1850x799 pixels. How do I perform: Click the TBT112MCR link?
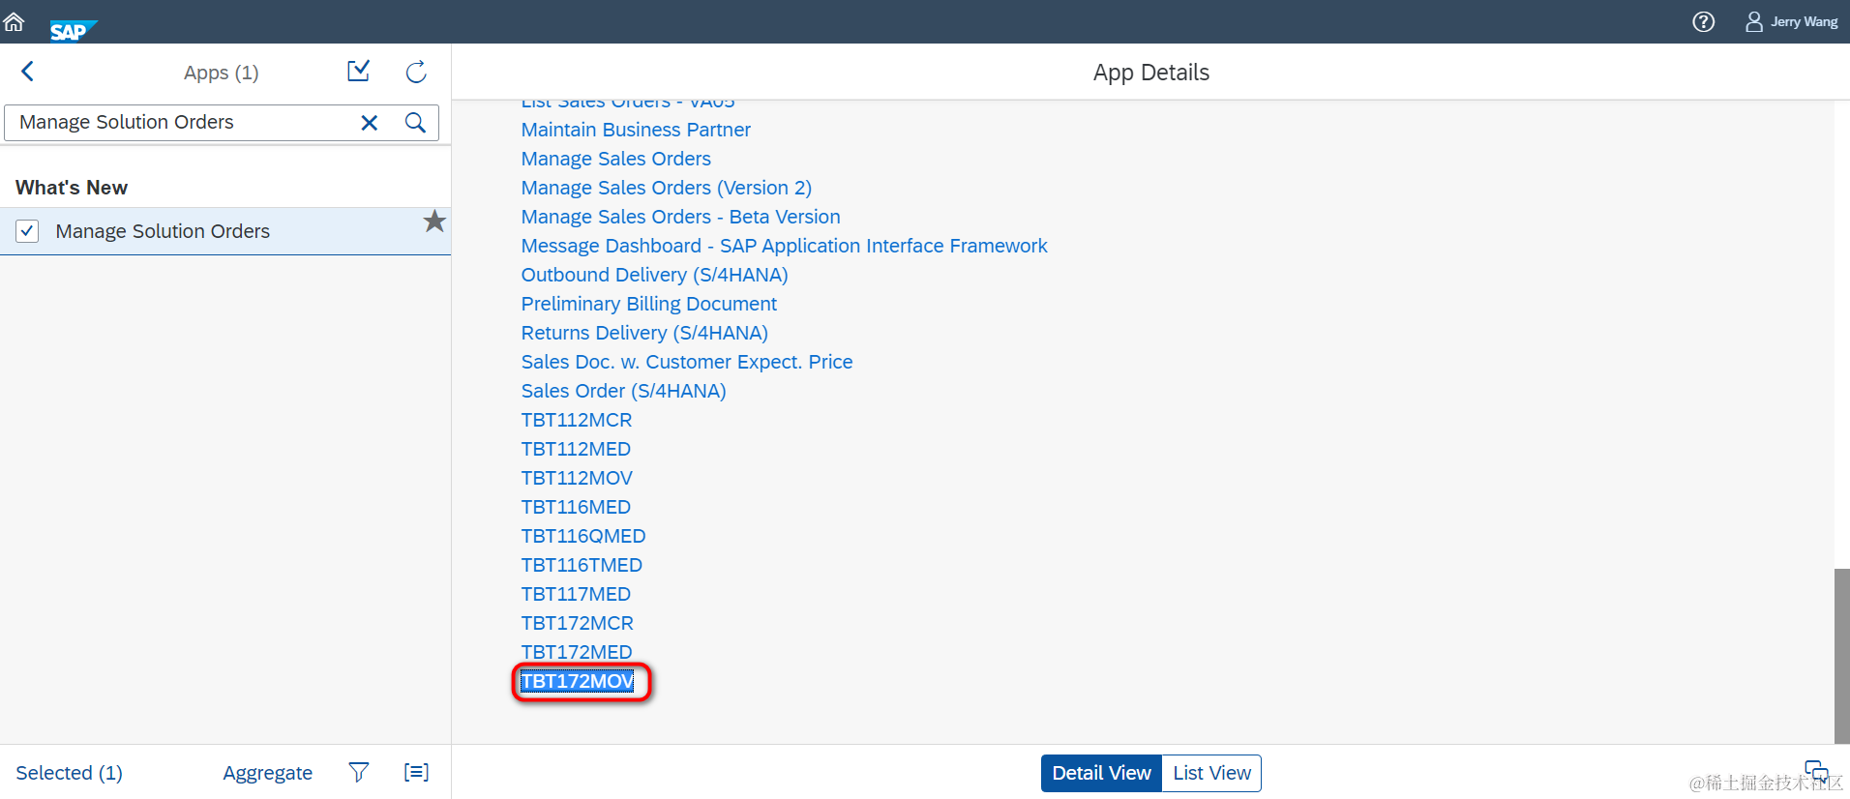coord(577,420)
